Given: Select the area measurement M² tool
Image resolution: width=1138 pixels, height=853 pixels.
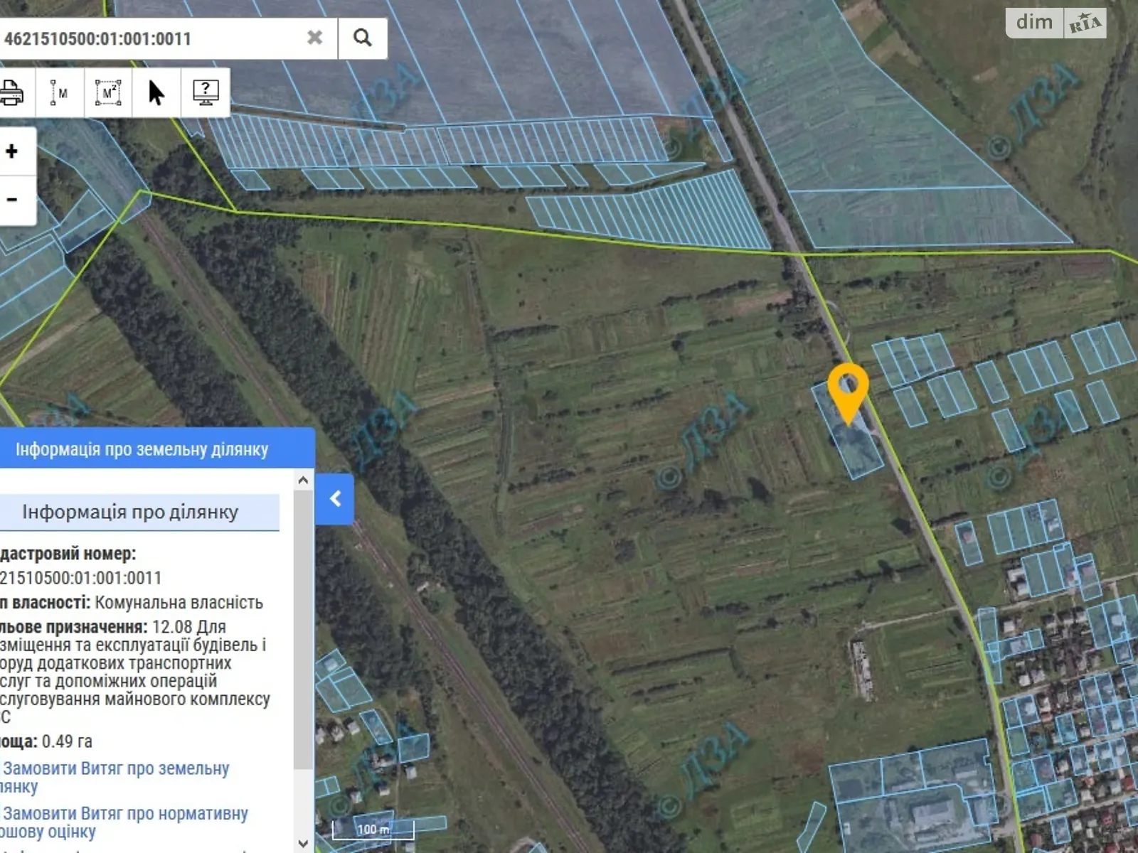Looking at the screenshot, I should [108, 92].
